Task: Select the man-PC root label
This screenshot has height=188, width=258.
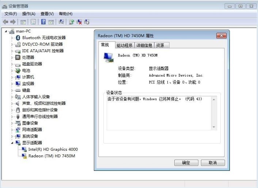Action: [x=23, y=31]
